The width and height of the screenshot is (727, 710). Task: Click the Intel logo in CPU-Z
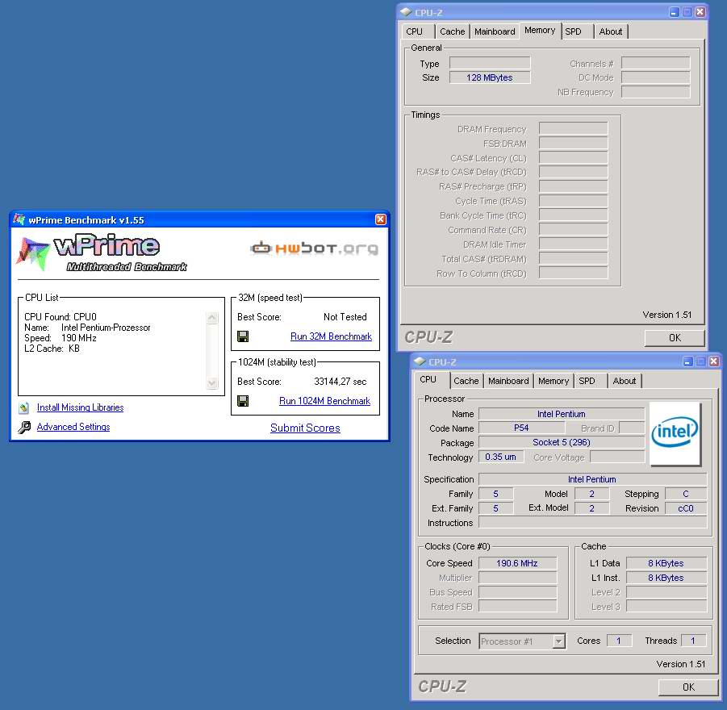pyautogui.click(x=675, y=433)
